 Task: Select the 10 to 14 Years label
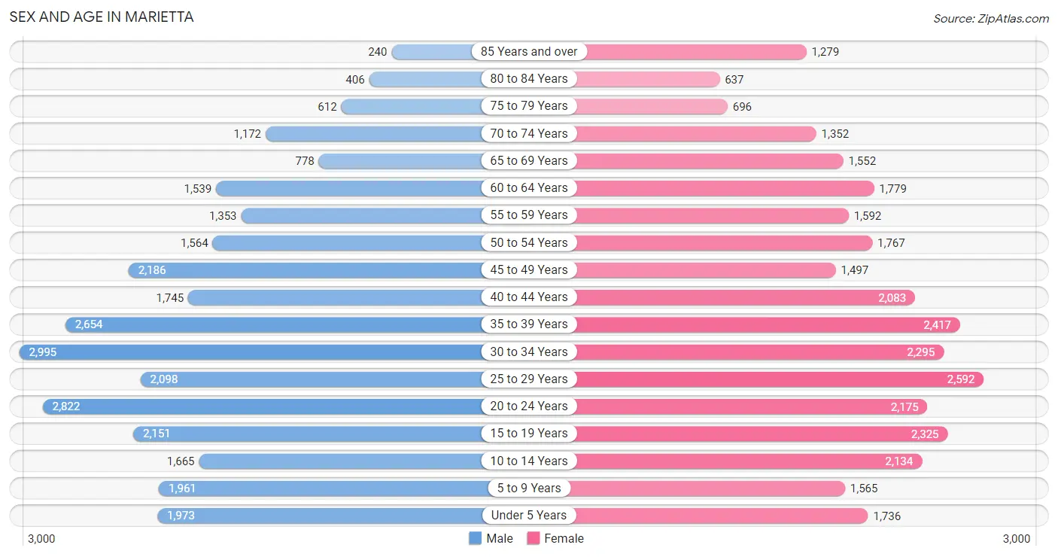click(529, 461)
